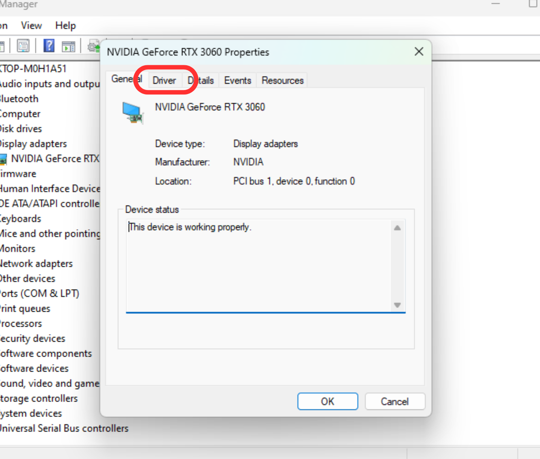Image resolution: width=540 pixels, height=459 pixels.
Task: Select Universal Serial Bus controllers
Action: point(64,428)
